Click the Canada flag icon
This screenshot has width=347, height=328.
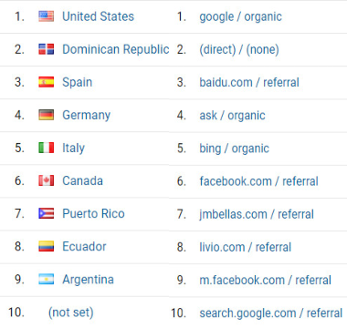tap(47, 180)
